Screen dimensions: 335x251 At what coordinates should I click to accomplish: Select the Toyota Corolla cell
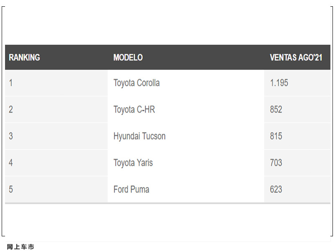tap(186, 83)
